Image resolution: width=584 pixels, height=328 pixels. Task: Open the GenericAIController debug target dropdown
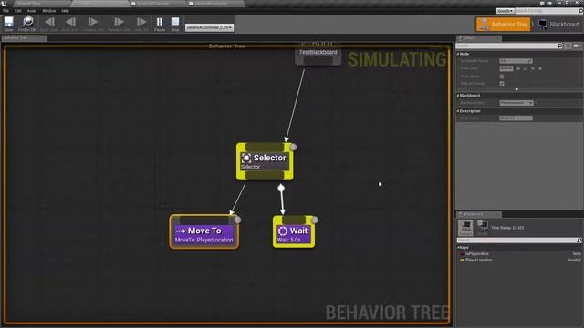pos(209,27)
